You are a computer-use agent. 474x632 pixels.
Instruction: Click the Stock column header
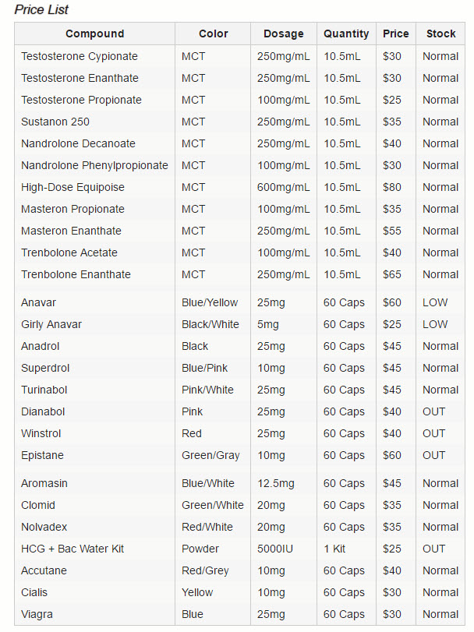pos(441,34)
